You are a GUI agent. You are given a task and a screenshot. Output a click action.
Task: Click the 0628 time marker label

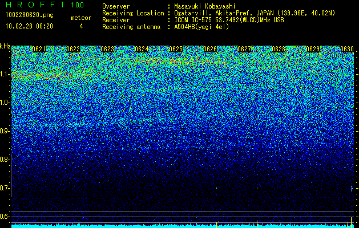(279, 49)
